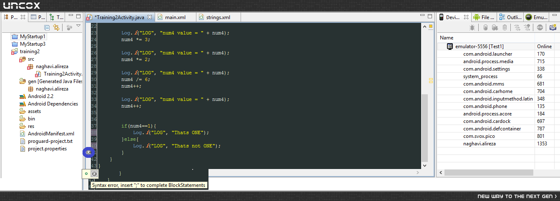Image resolution: width=560 pixels, height=201 pixels.
Task: Click the Cause GC trash icon
Action: (505, 27)
